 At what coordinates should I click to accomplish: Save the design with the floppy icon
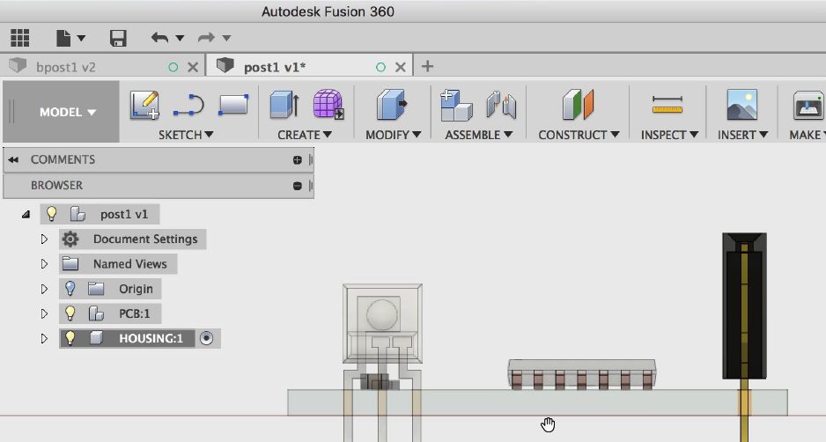[118, 38]
